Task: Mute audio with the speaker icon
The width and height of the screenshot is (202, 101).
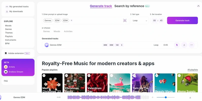Action: tap(153, 97)
